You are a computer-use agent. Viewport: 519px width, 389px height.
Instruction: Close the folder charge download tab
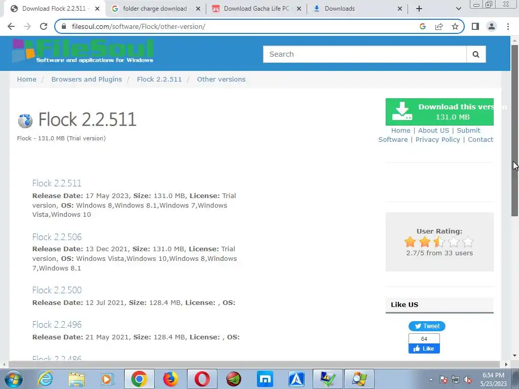pos(198,9)
